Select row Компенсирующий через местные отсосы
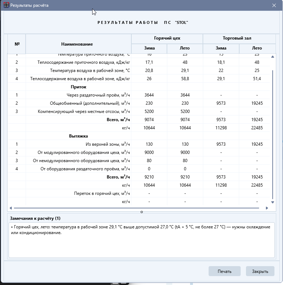283x285 pixels. 138,112
